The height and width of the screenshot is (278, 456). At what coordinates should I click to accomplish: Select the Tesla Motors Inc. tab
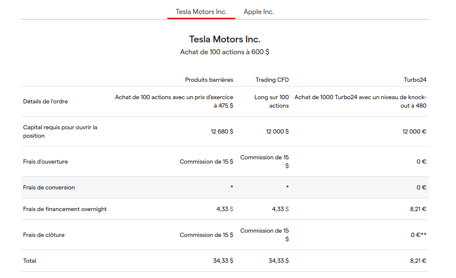tap(201, 12)
